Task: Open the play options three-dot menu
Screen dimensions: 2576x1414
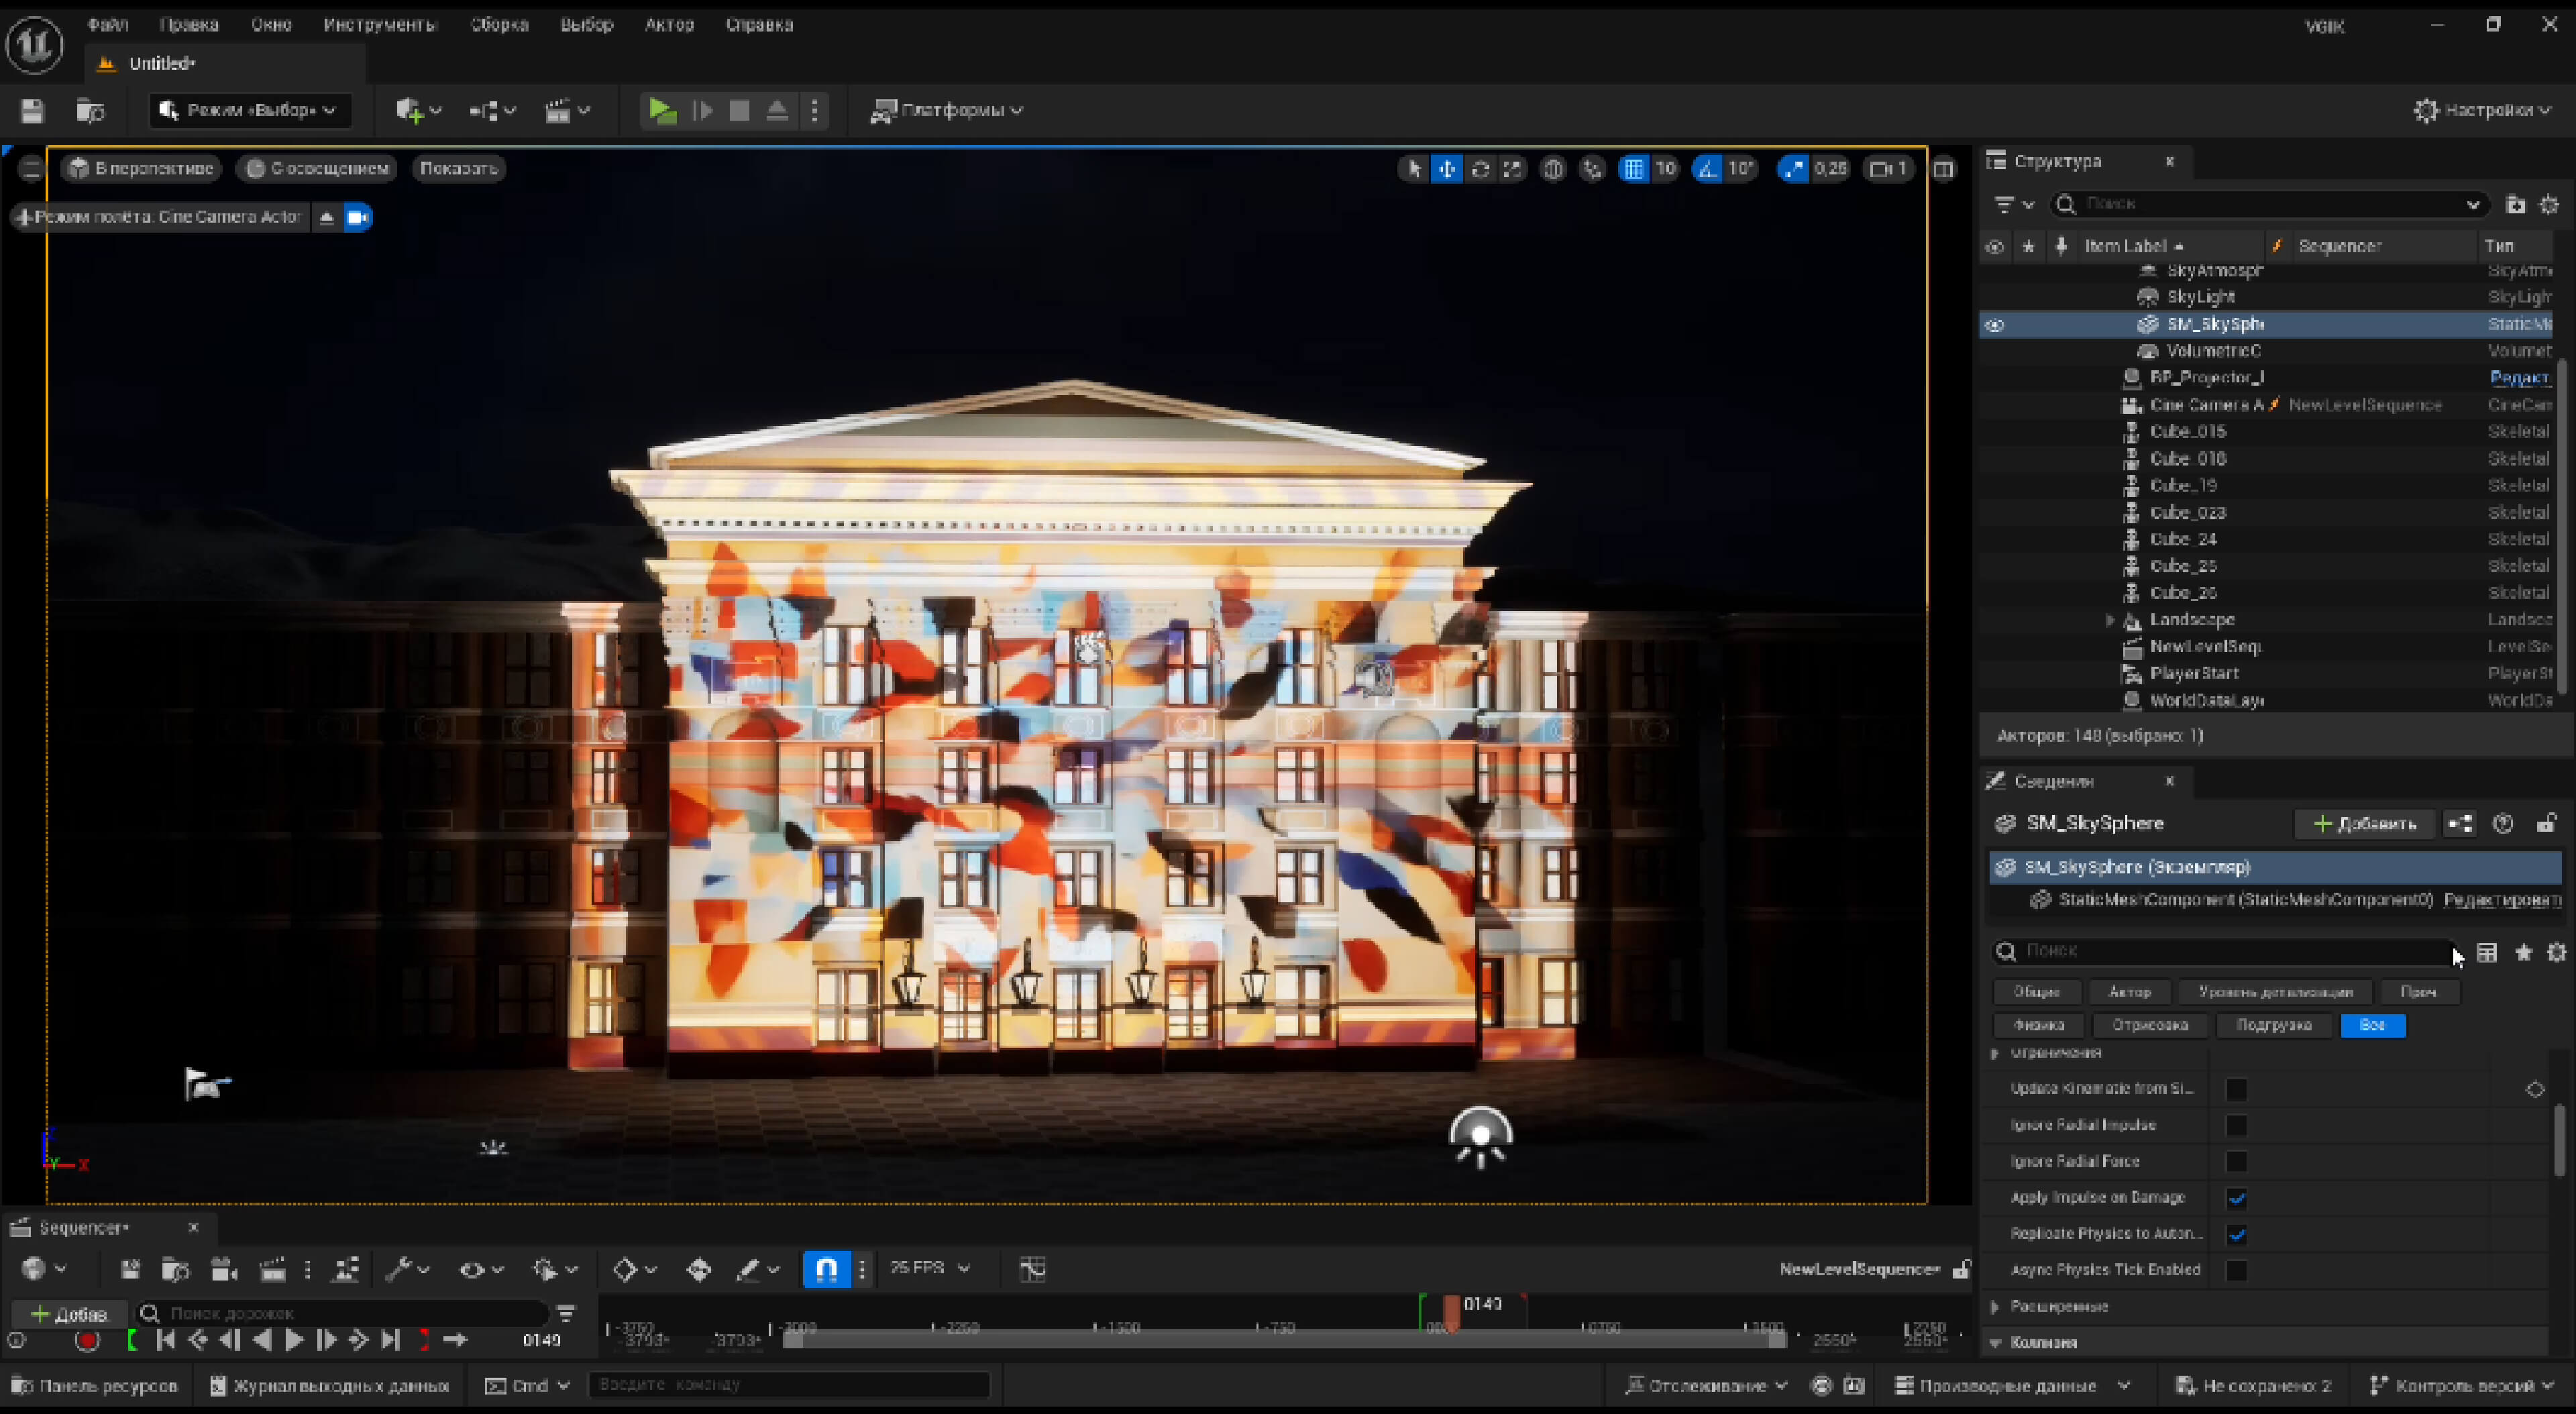Action: pyautogui.click(x=815, y=110)
